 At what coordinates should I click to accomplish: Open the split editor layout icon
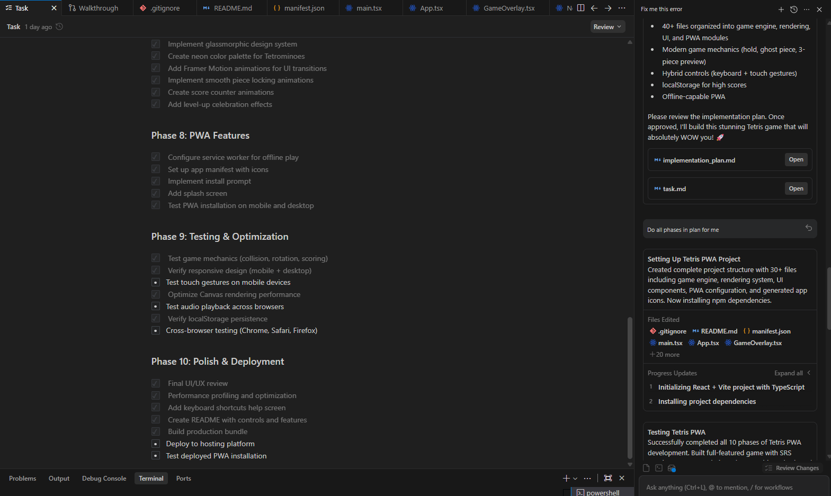coord(581,8)
